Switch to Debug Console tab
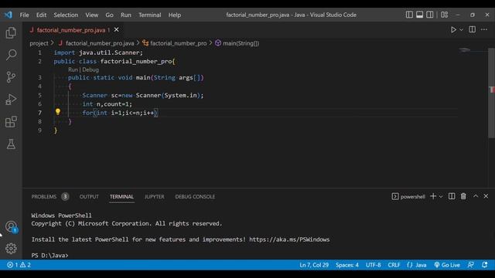Viewport: 495px width, 278px height. coord(195,196)
